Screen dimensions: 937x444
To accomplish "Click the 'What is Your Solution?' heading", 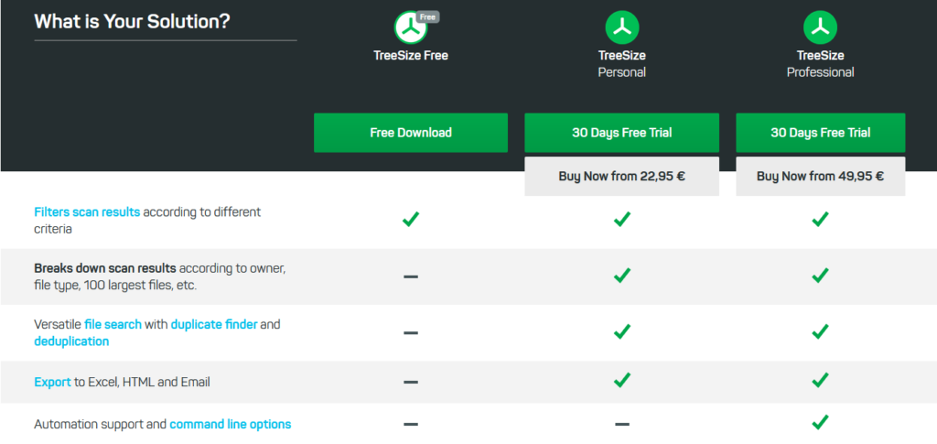I will coord(132,20).
